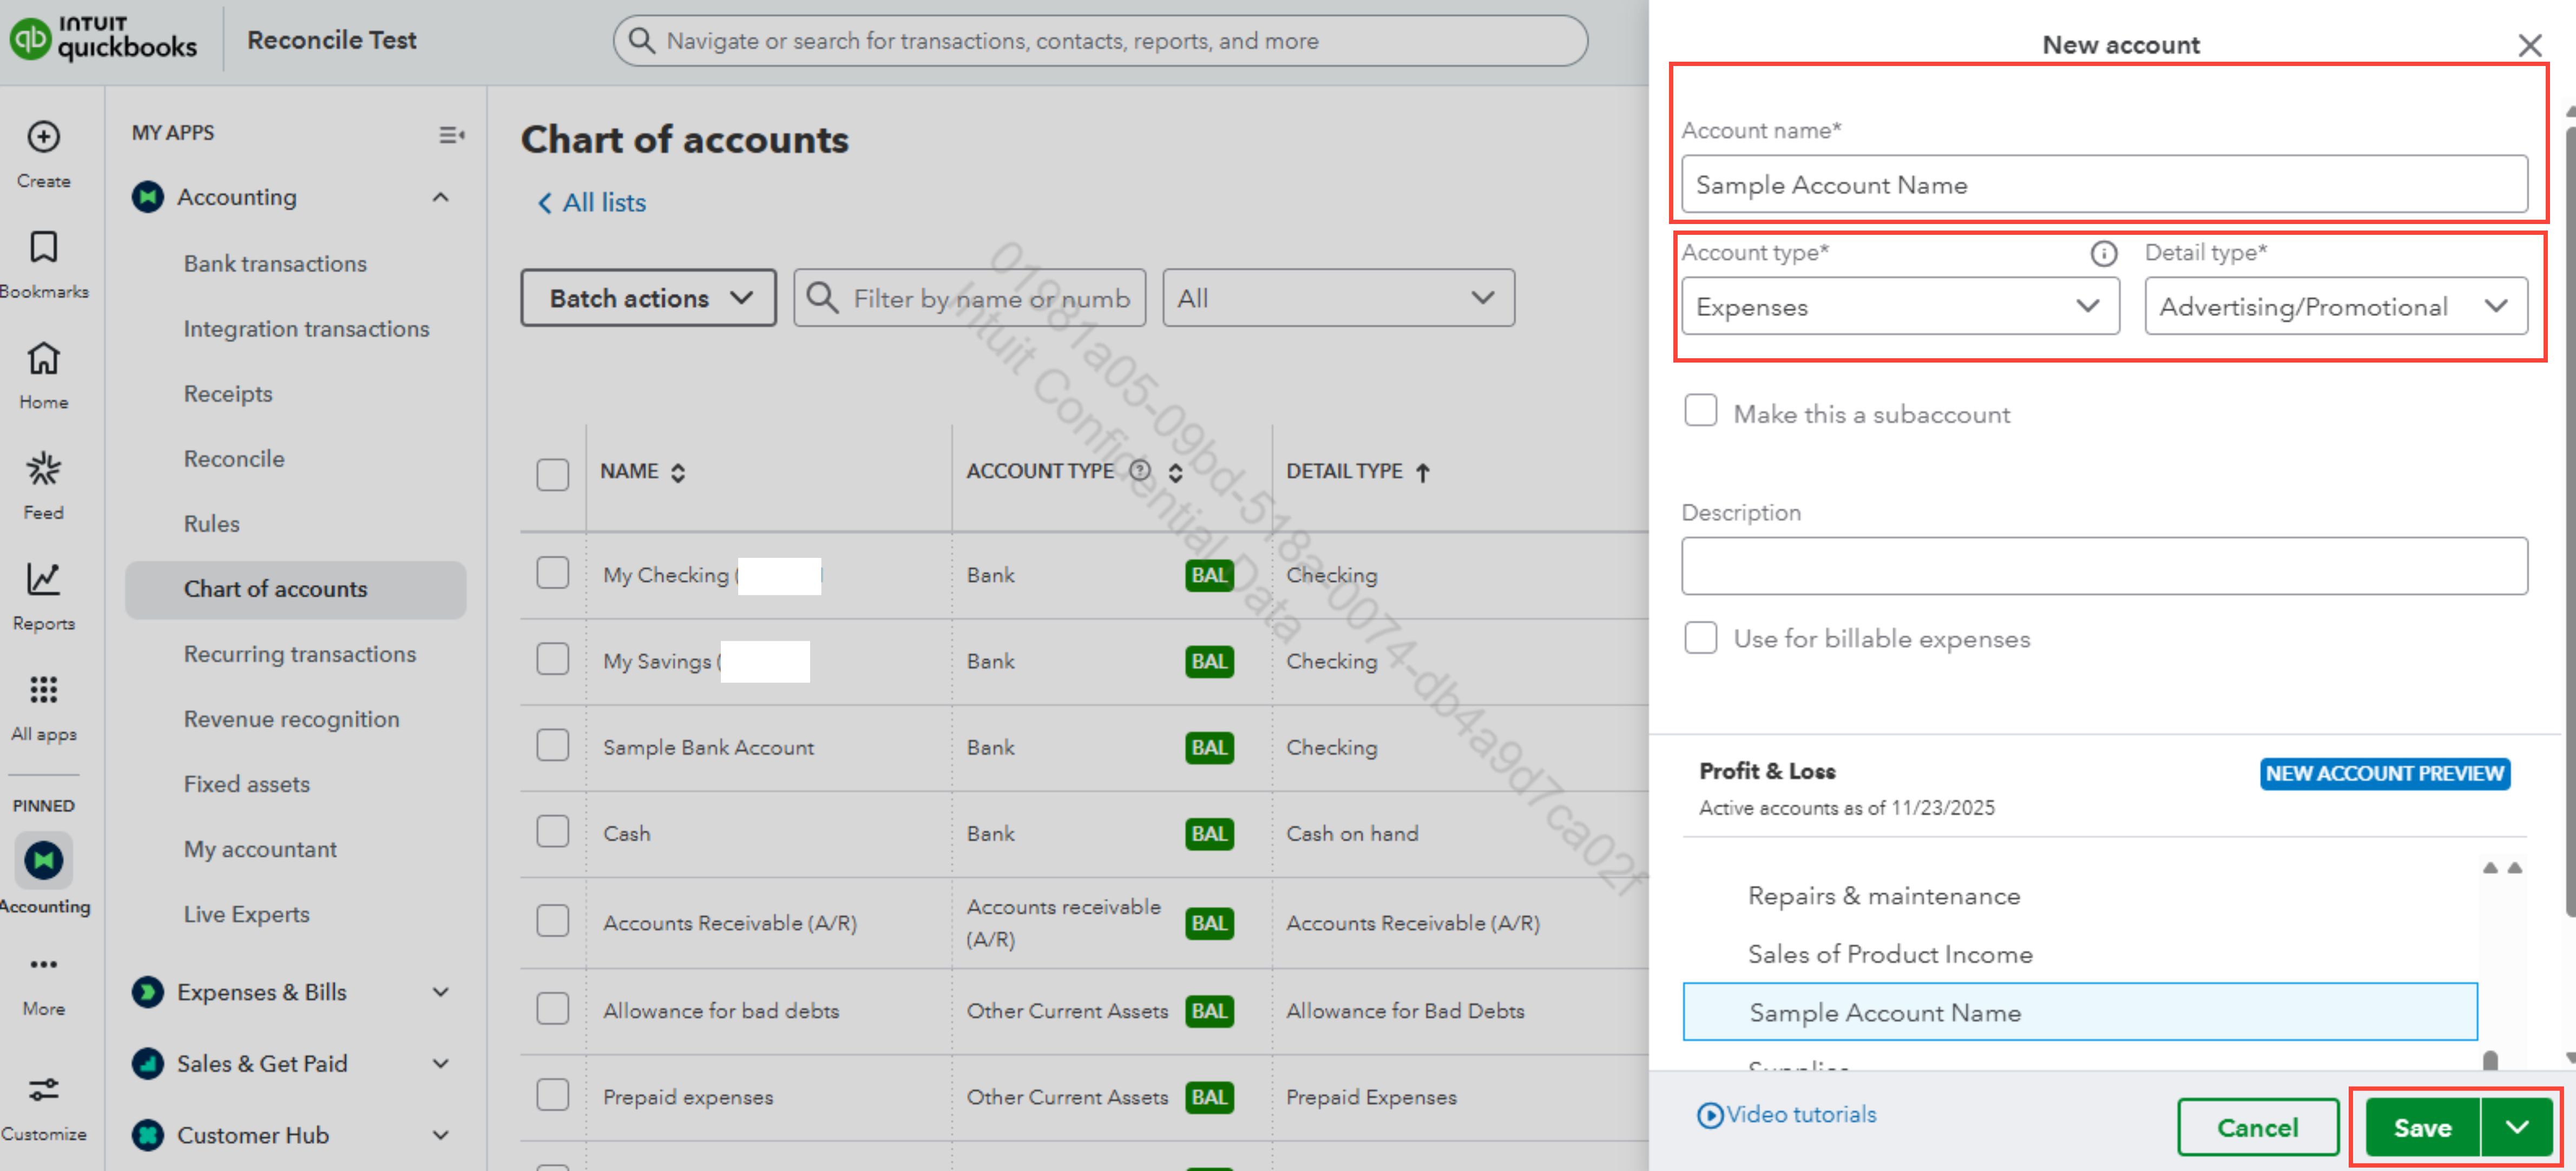Collapse the My Apps menu icon

(x=451, y=135)
